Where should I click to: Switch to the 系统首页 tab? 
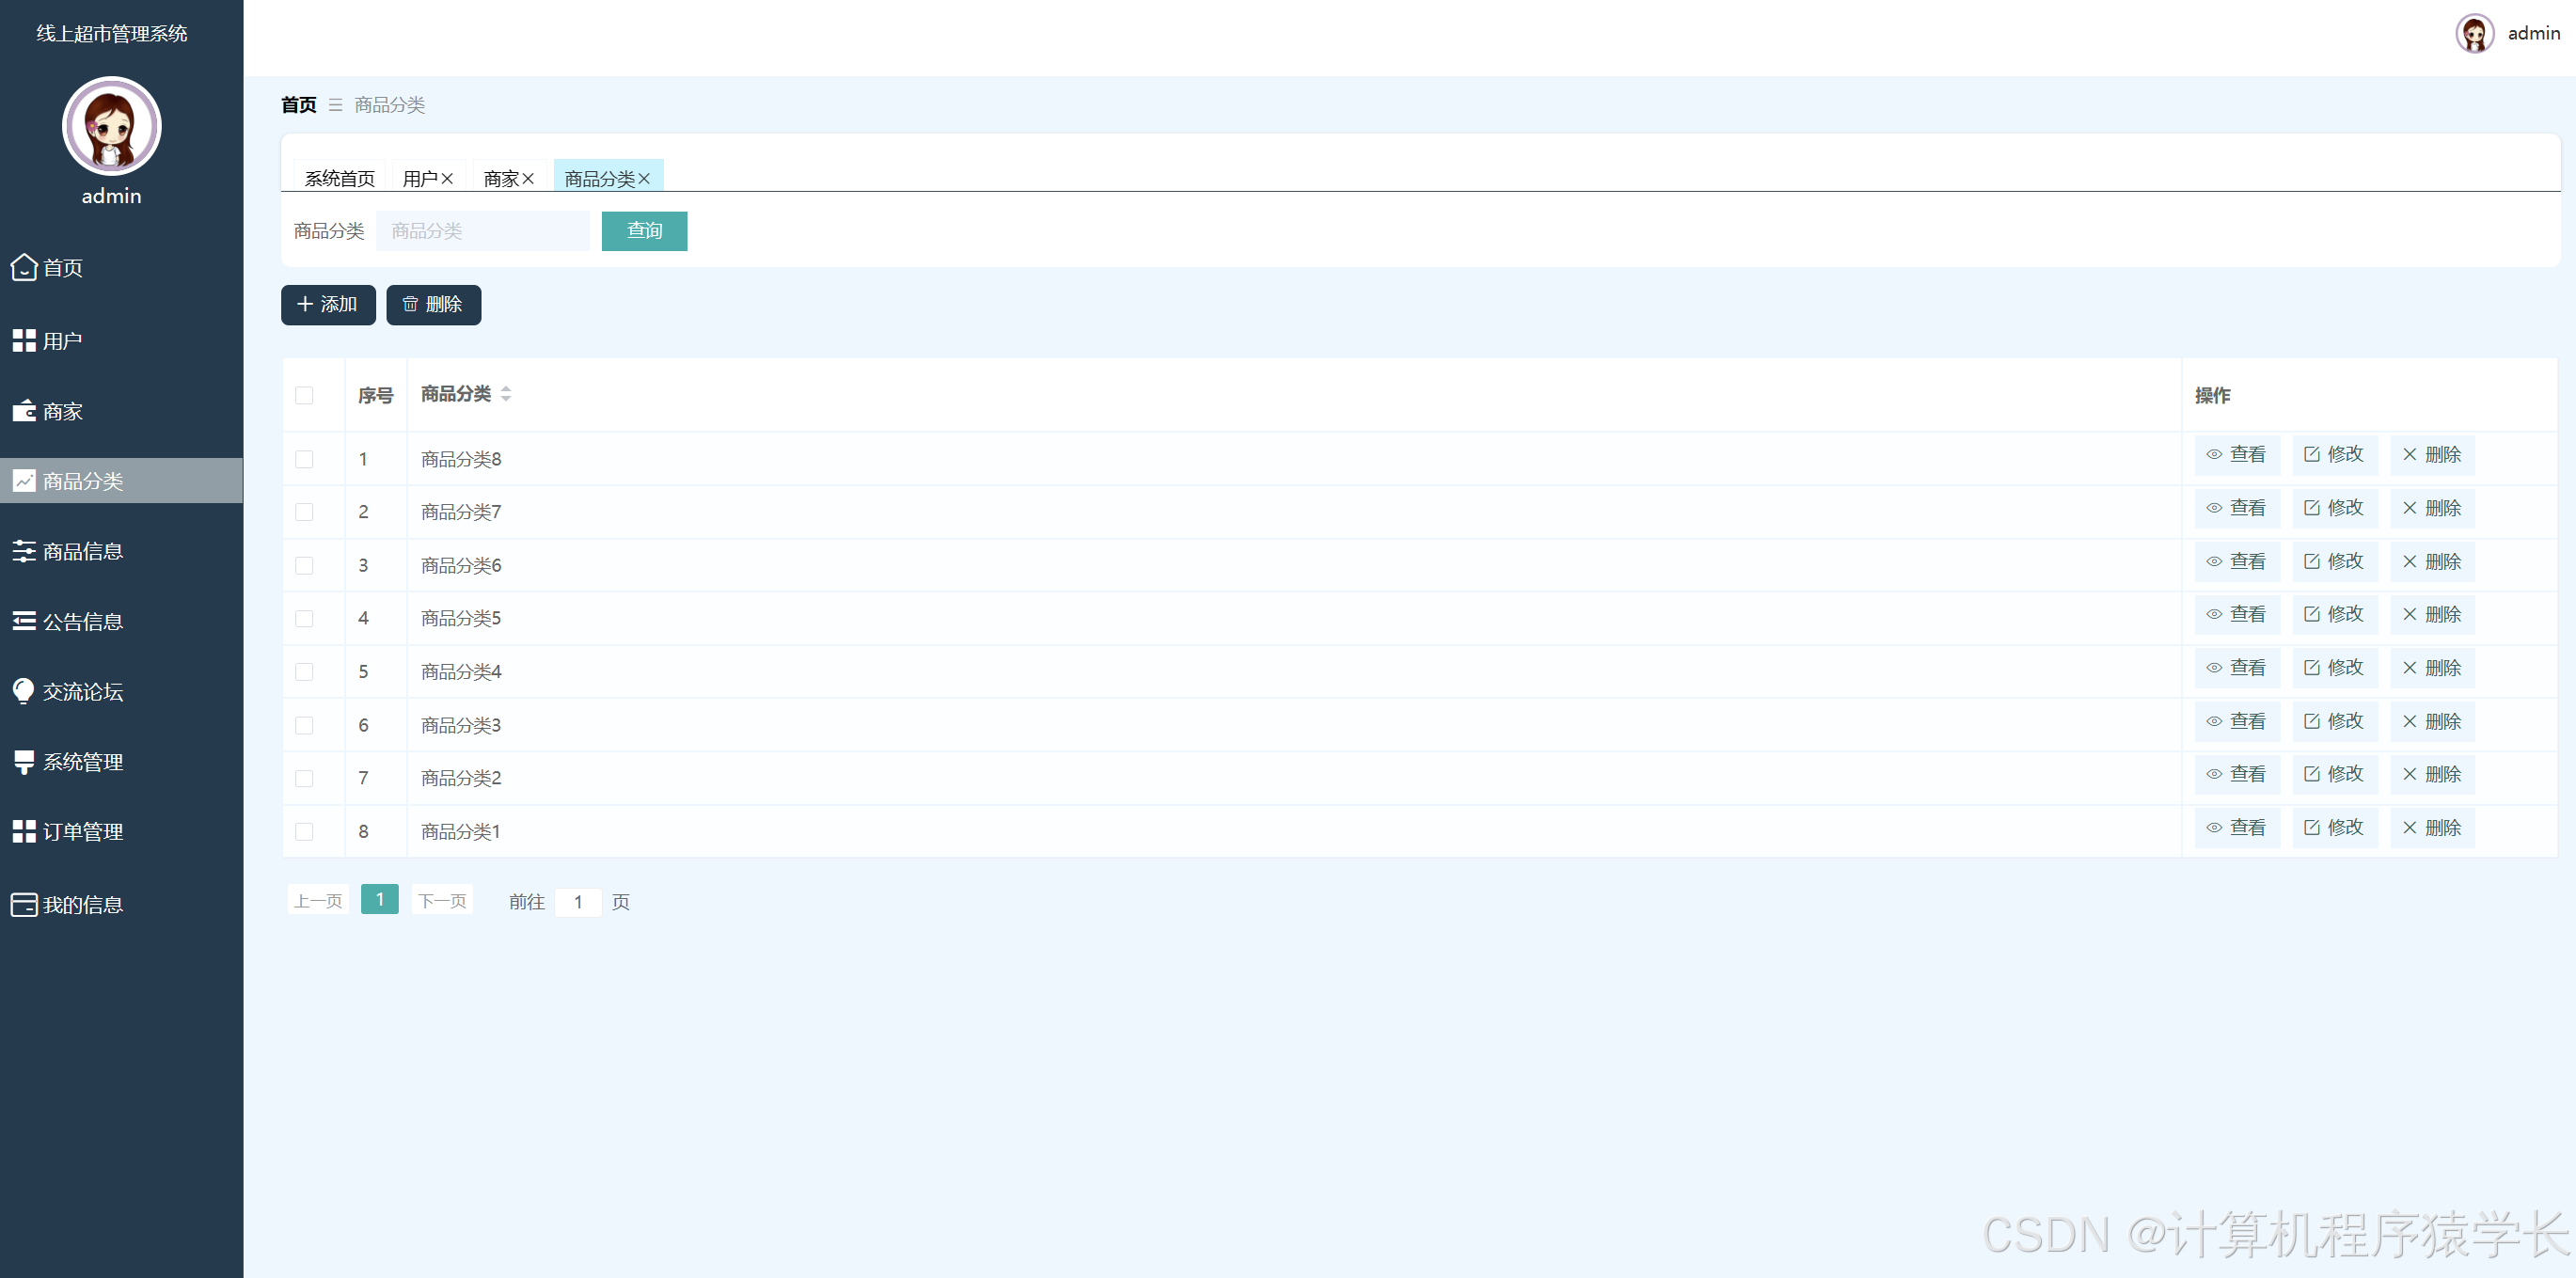coord(339,177)
